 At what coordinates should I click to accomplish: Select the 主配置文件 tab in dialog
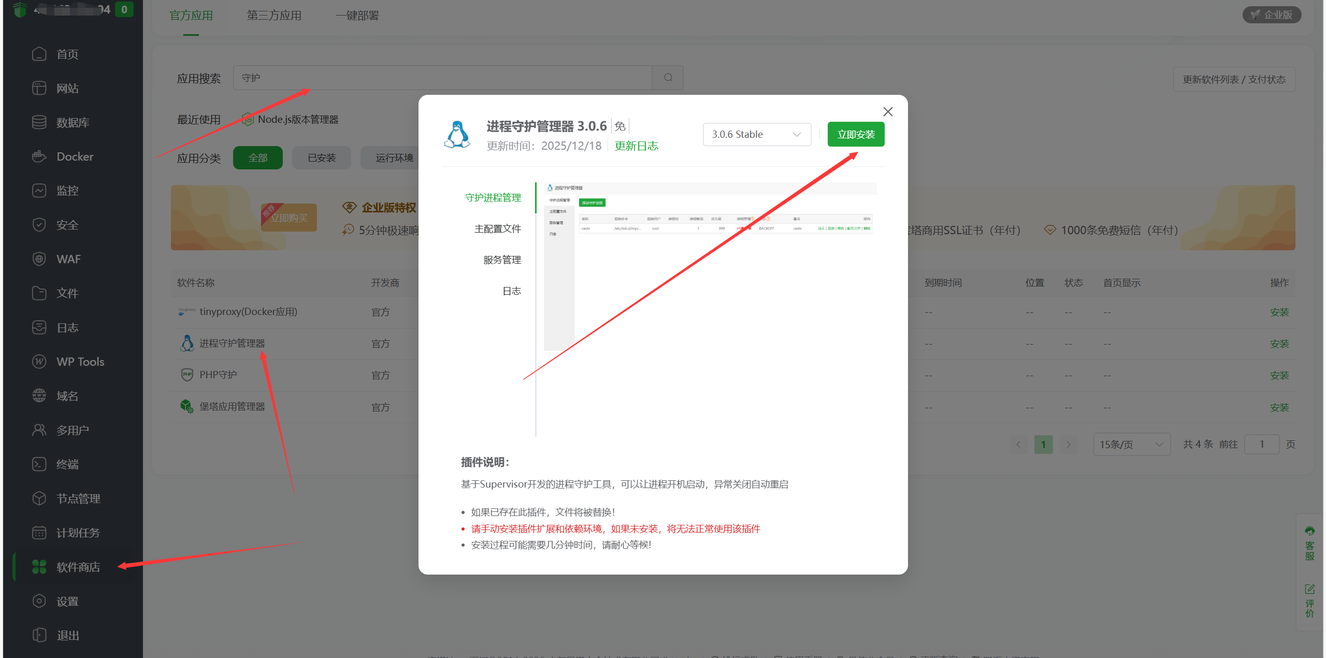tap(498, 228)
